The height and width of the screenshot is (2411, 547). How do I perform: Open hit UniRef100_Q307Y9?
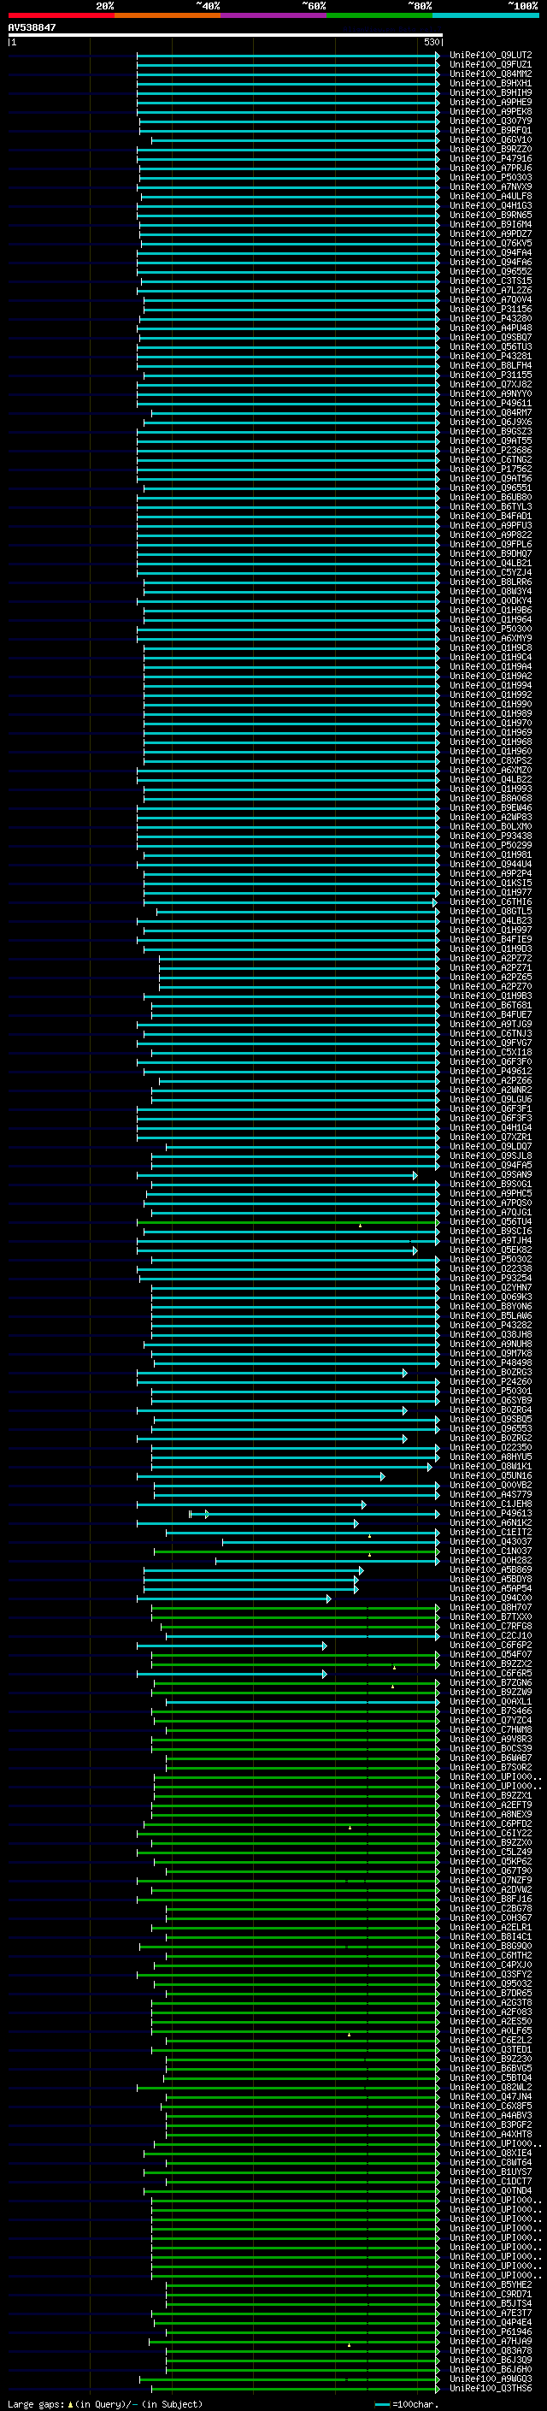[x=491, y=121]
